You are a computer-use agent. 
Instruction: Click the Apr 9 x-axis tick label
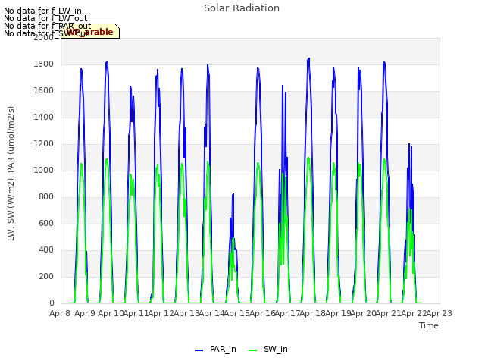tap(85, 313)
